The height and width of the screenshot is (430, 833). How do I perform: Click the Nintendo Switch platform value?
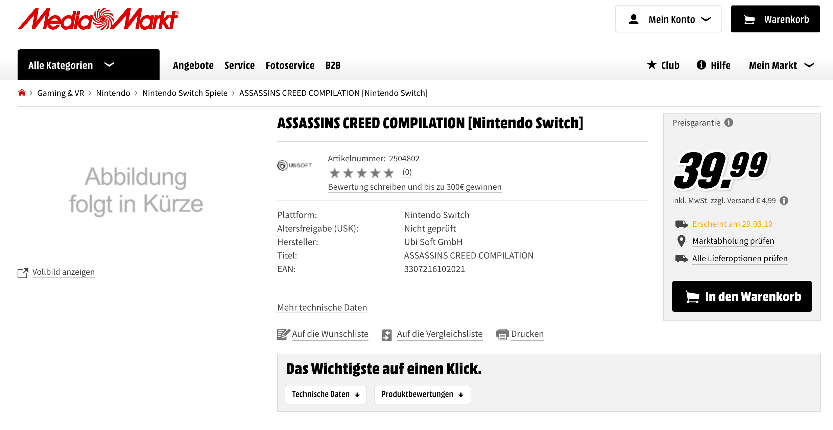point(437,215)
